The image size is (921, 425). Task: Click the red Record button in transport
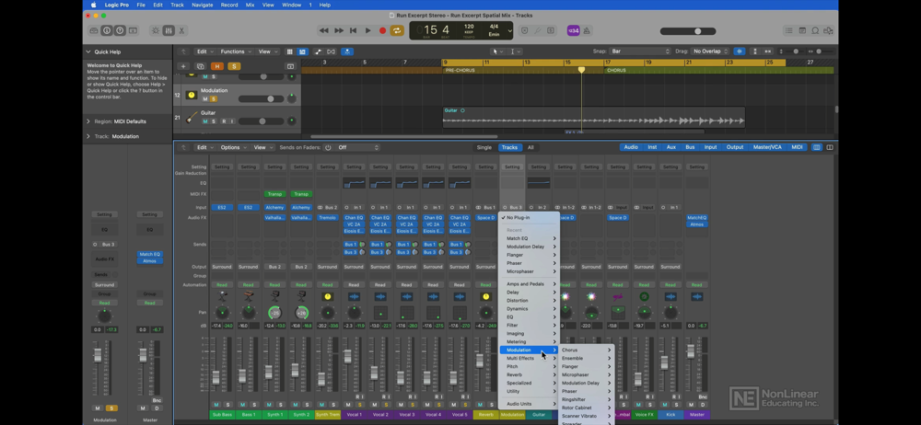click(x=382, y=30)
